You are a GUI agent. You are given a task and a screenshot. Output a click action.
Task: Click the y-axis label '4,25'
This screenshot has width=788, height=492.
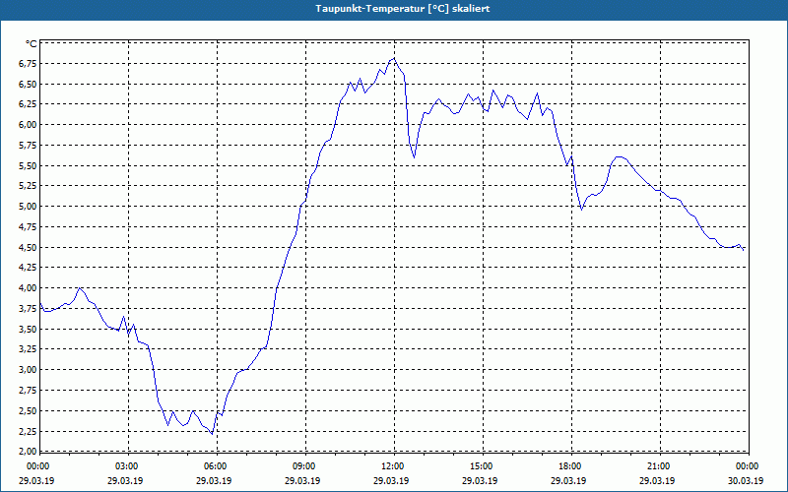coord(29,268)
